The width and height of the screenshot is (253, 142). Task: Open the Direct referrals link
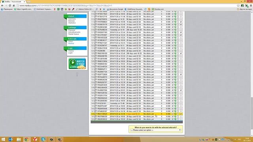point(70,41)
